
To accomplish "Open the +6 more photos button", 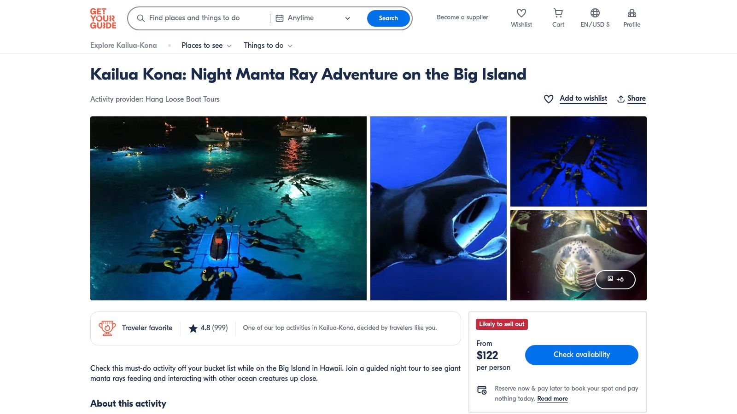I will pos(615,279).
